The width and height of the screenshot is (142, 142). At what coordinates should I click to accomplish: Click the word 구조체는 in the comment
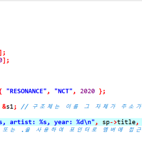pyautogui.click(x=46, y=107)
